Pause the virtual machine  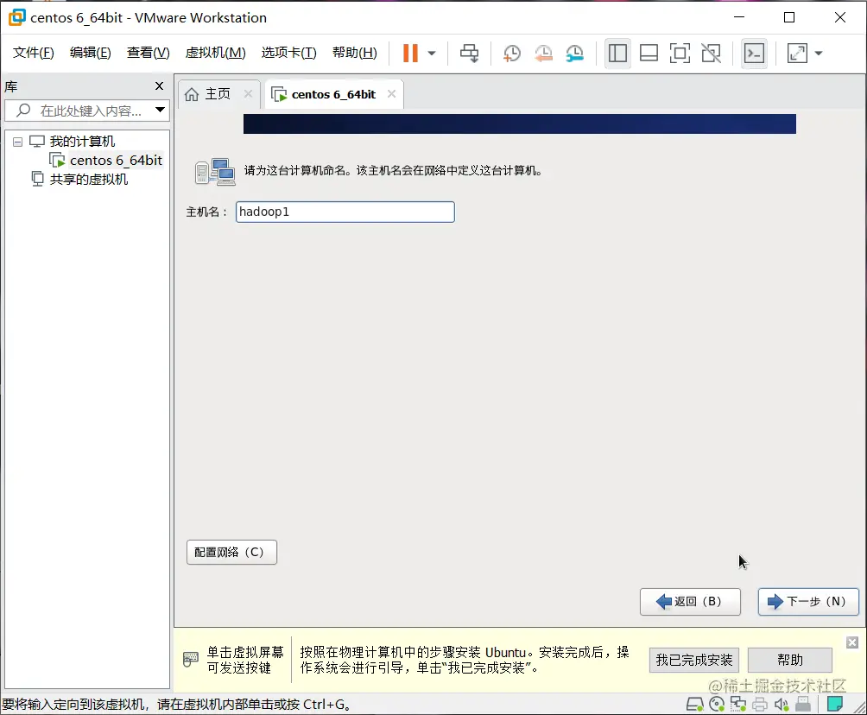409,53
